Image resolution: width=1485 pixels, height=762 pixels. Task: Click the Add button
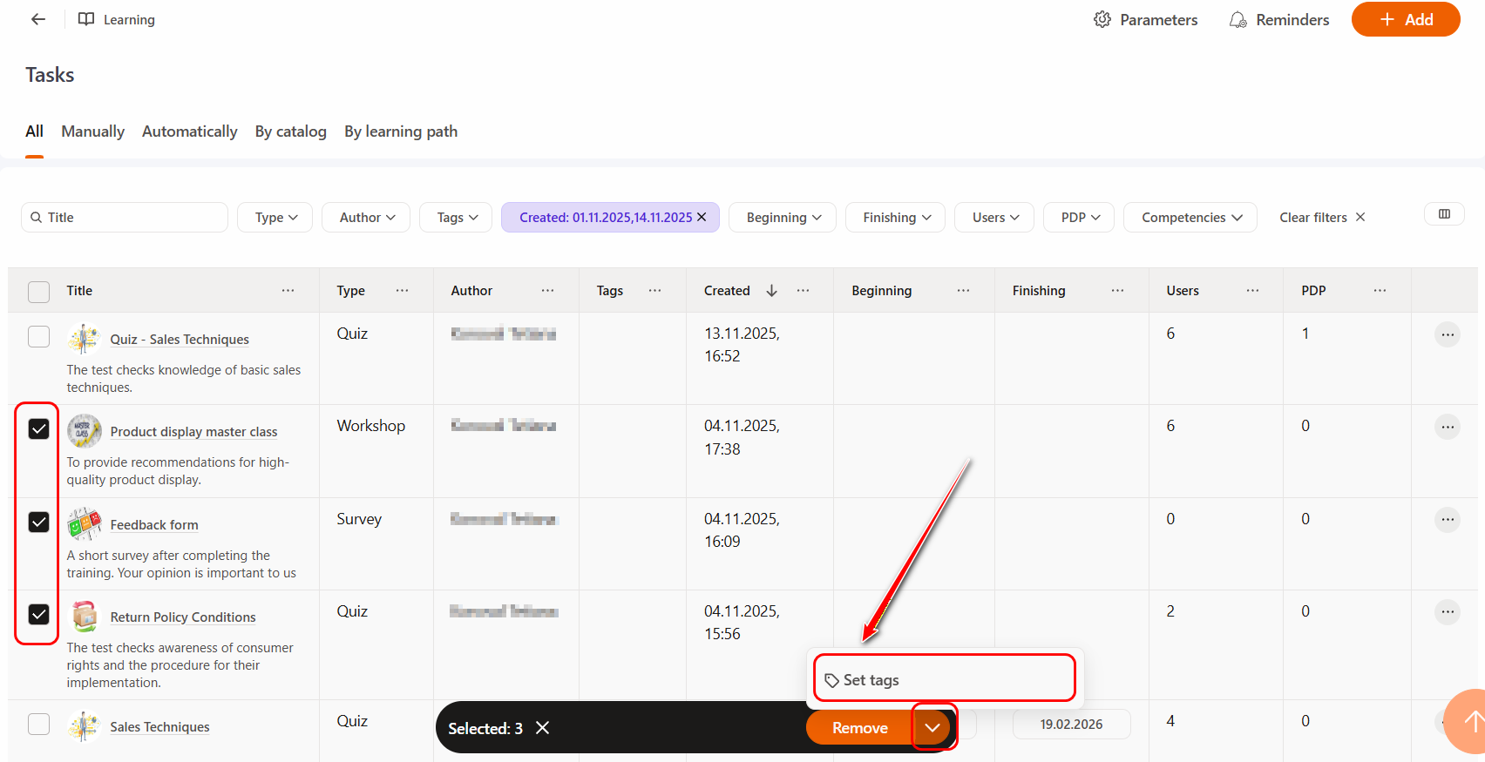tap(1406, 19)
